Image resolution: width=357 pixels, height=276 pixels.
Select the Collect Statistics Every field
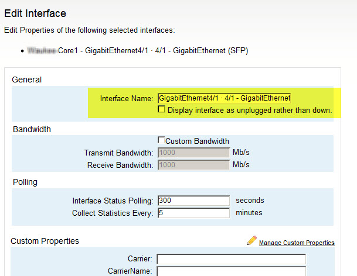point(193,213)
